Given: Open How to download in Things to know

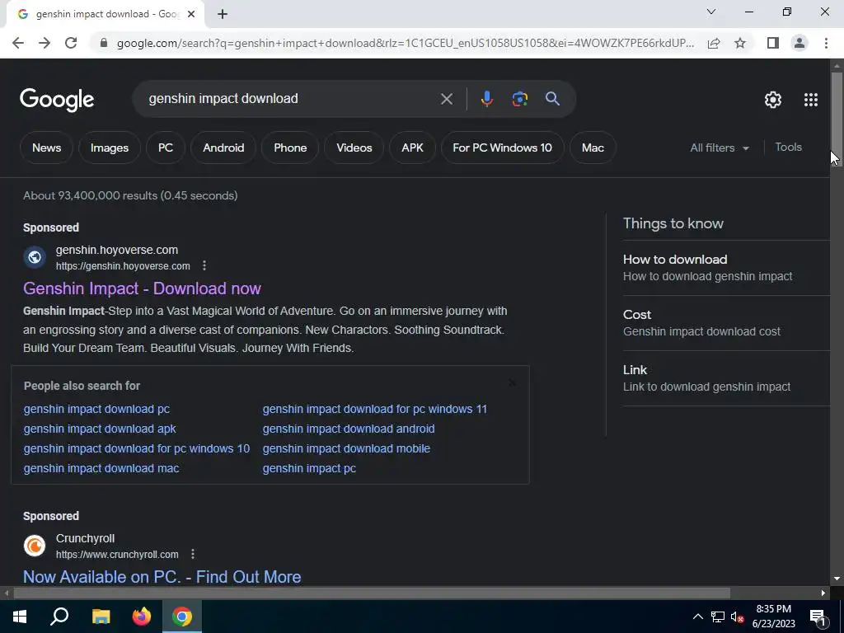Looking at the screenshot, I should coord(726,268).
